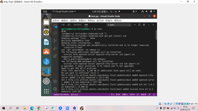This screenshot has height=111, width=198.
Task: Open the 终端(T) menu
Action: [109, 21]
